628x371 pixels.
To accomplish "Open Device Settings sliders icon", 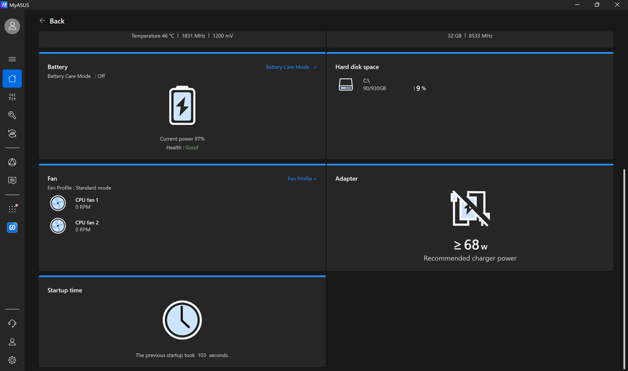I will click(x=12, y=97).
